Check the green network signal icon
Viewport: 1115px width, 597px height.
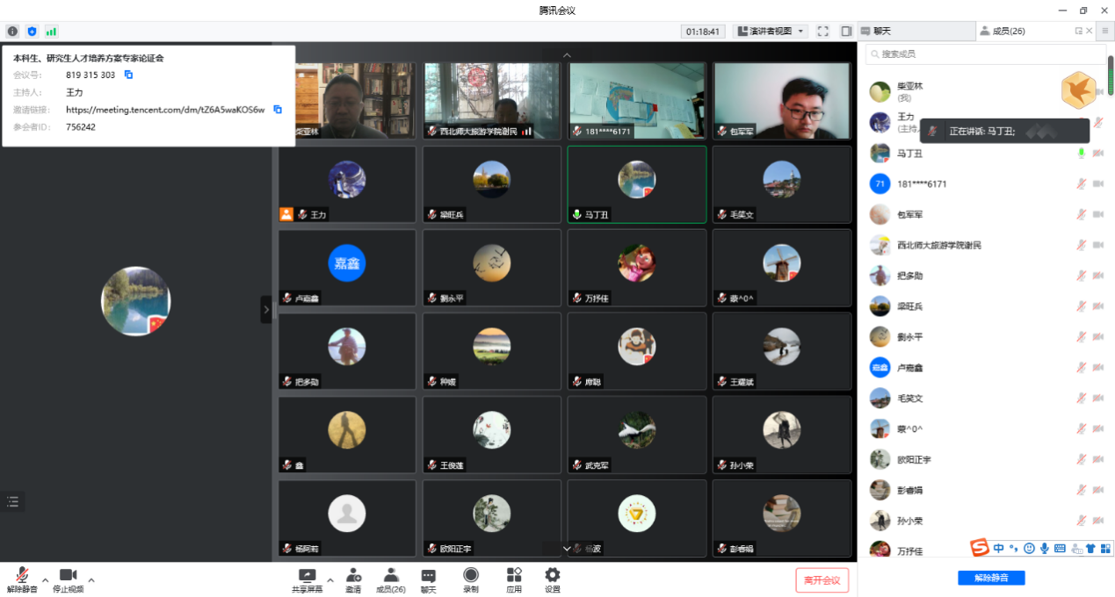[52, 32]
